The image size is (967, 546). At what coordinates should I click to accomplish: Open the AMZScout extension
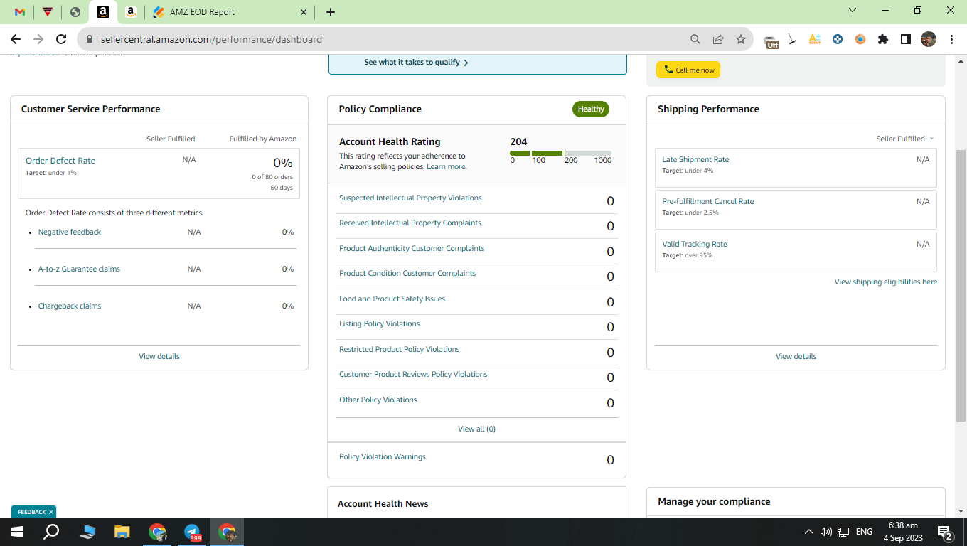(x=815, y=39)
